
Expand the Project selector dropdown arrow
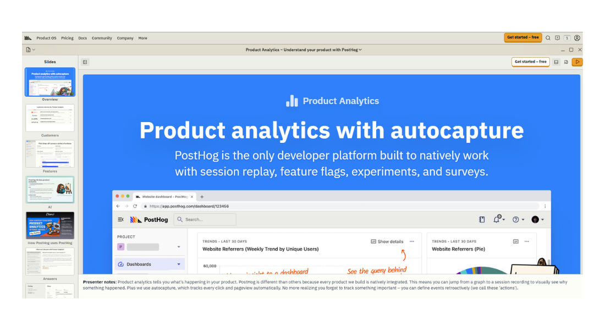tap(179, 247)
